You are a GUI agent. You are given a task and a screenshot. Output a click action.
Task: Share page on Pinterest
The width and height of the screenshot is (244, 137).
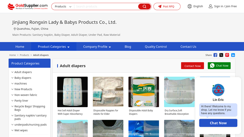tap(227, 55)
